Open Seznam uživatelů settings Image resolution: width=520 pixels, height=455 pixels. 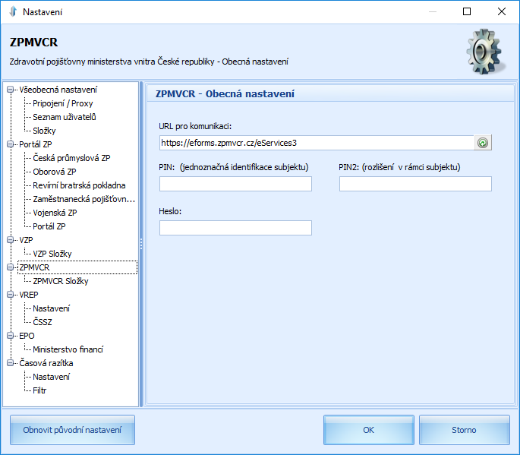[65, 117]
